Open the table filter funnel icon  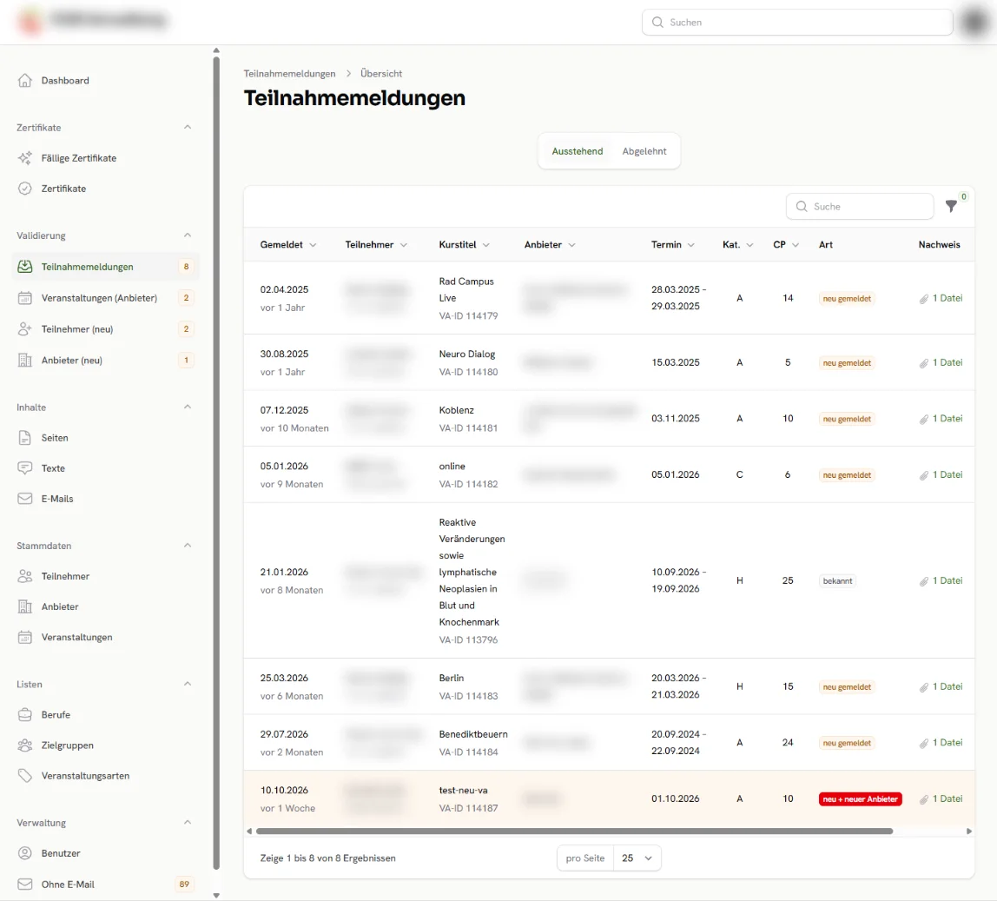click(951, 206)
